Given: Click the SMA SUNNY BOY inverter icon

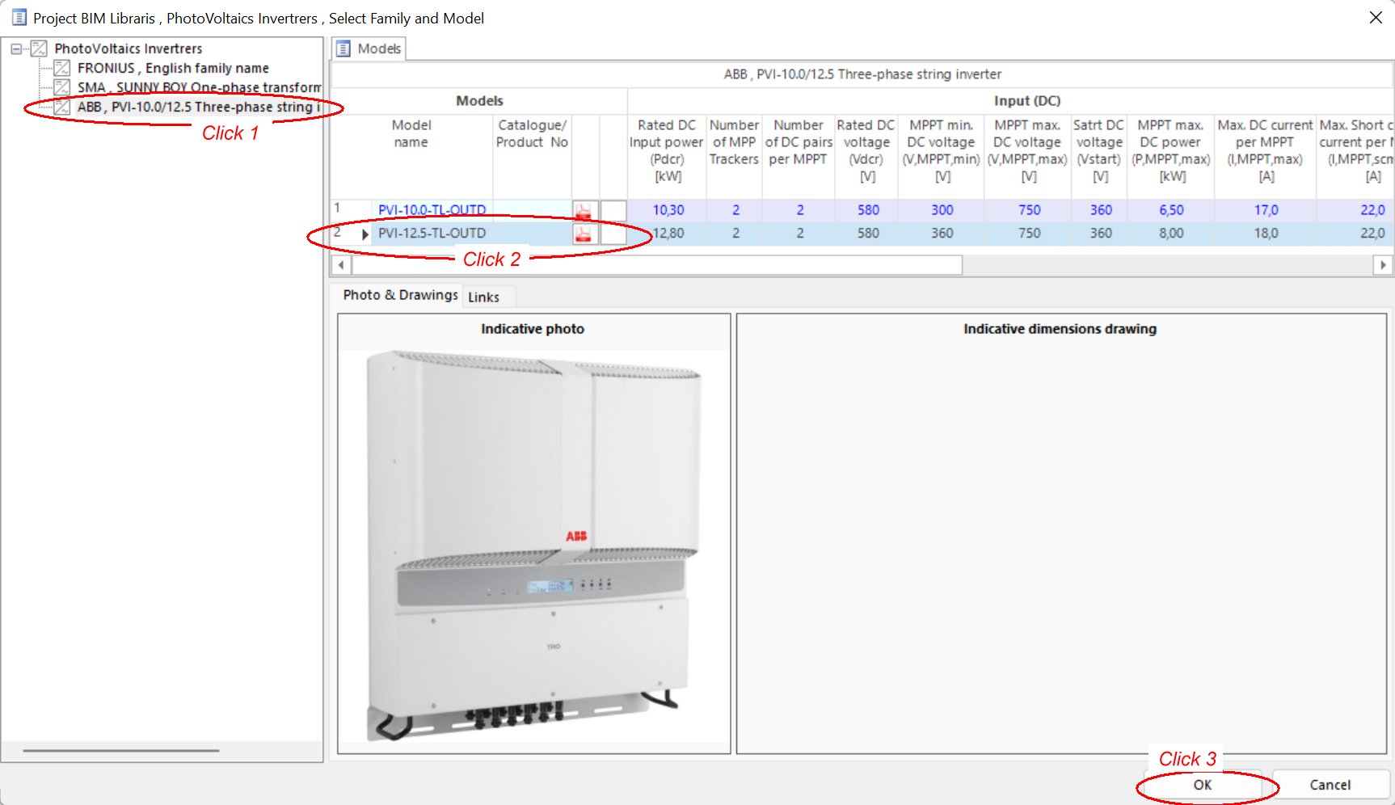Looking at the screenshot, I should coord(62,87).
